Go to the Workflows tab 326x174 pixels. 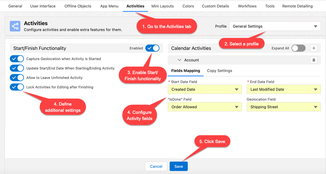(x=247, y=6)
